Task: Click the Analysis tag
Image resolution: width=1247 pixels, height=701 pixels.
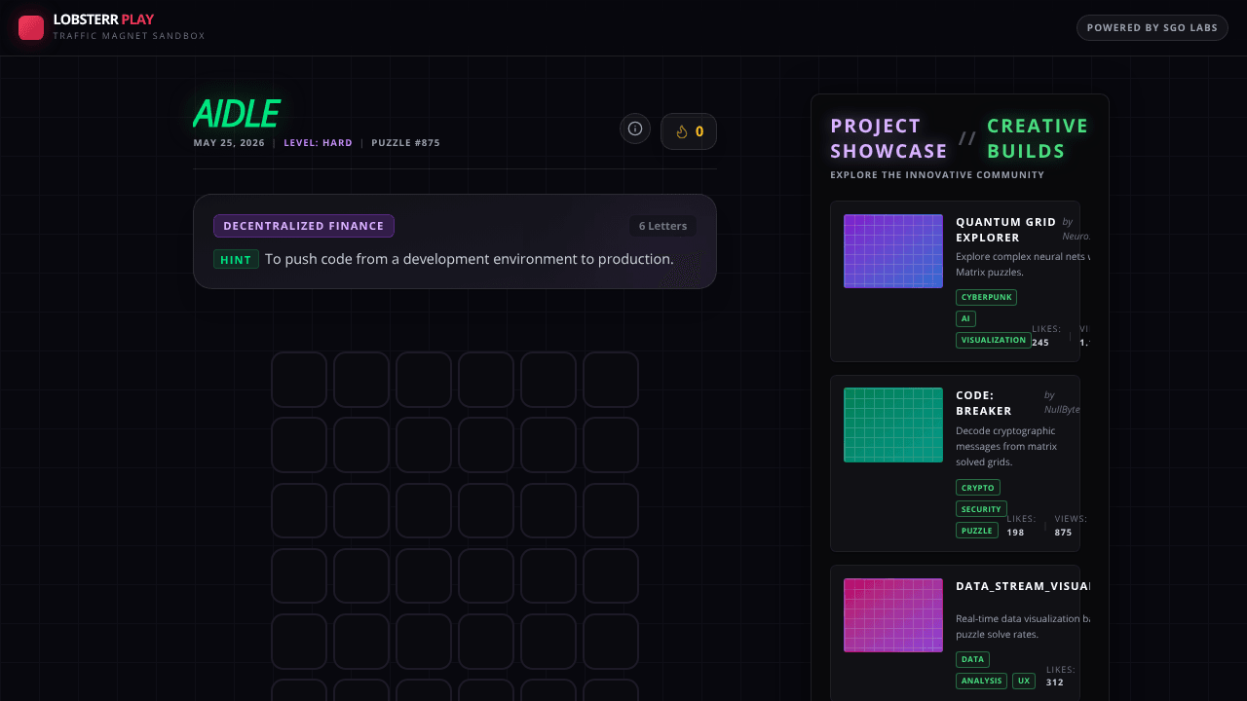Action: pyautogui.click(x=981, y=681)
